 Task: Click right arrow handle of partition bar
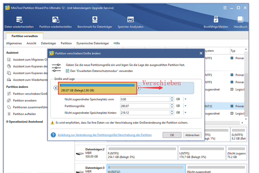coord(139,88)
